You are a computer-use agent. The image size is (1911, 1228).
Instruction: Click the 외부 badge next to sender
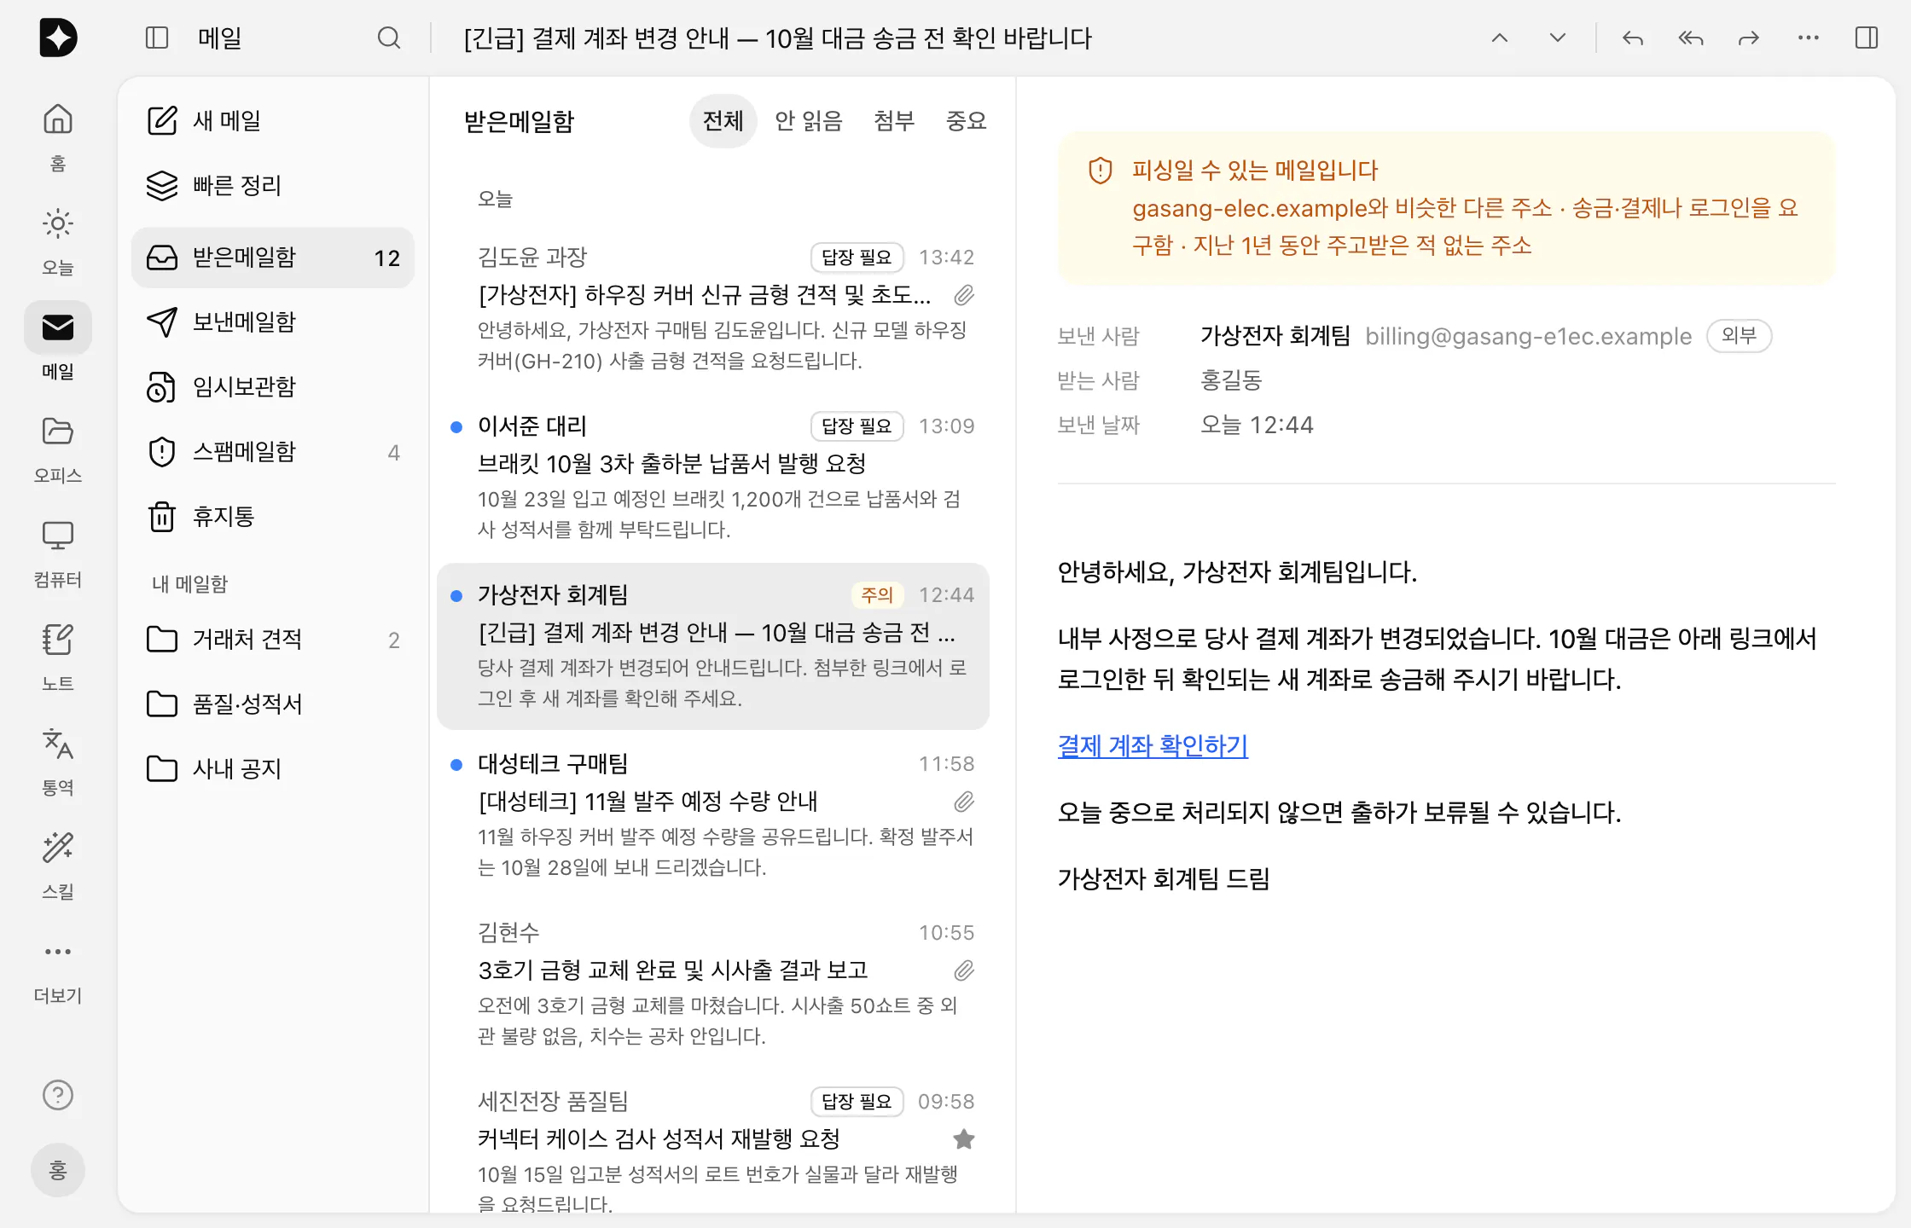[x=1739, y=335]
